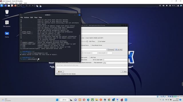Expand the terminal launcher dropdown arrow

point(20,6)
